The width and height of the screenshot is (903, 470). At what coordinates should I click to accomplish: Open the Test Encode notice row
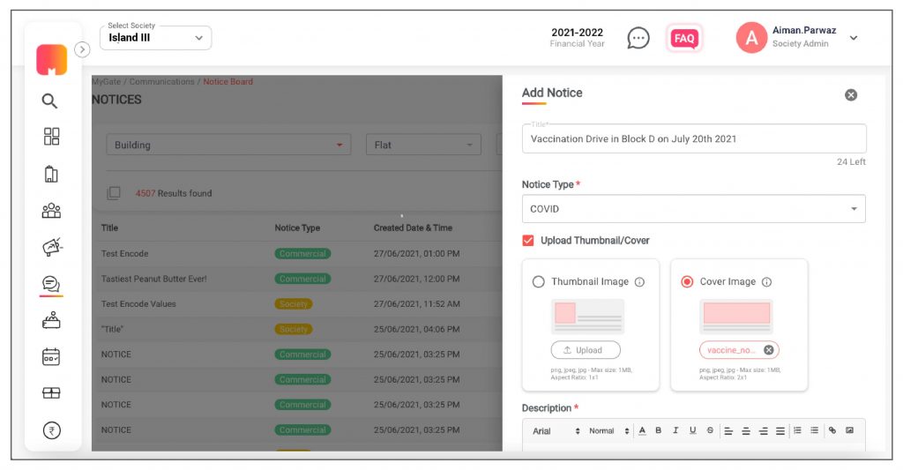point(296,253)
